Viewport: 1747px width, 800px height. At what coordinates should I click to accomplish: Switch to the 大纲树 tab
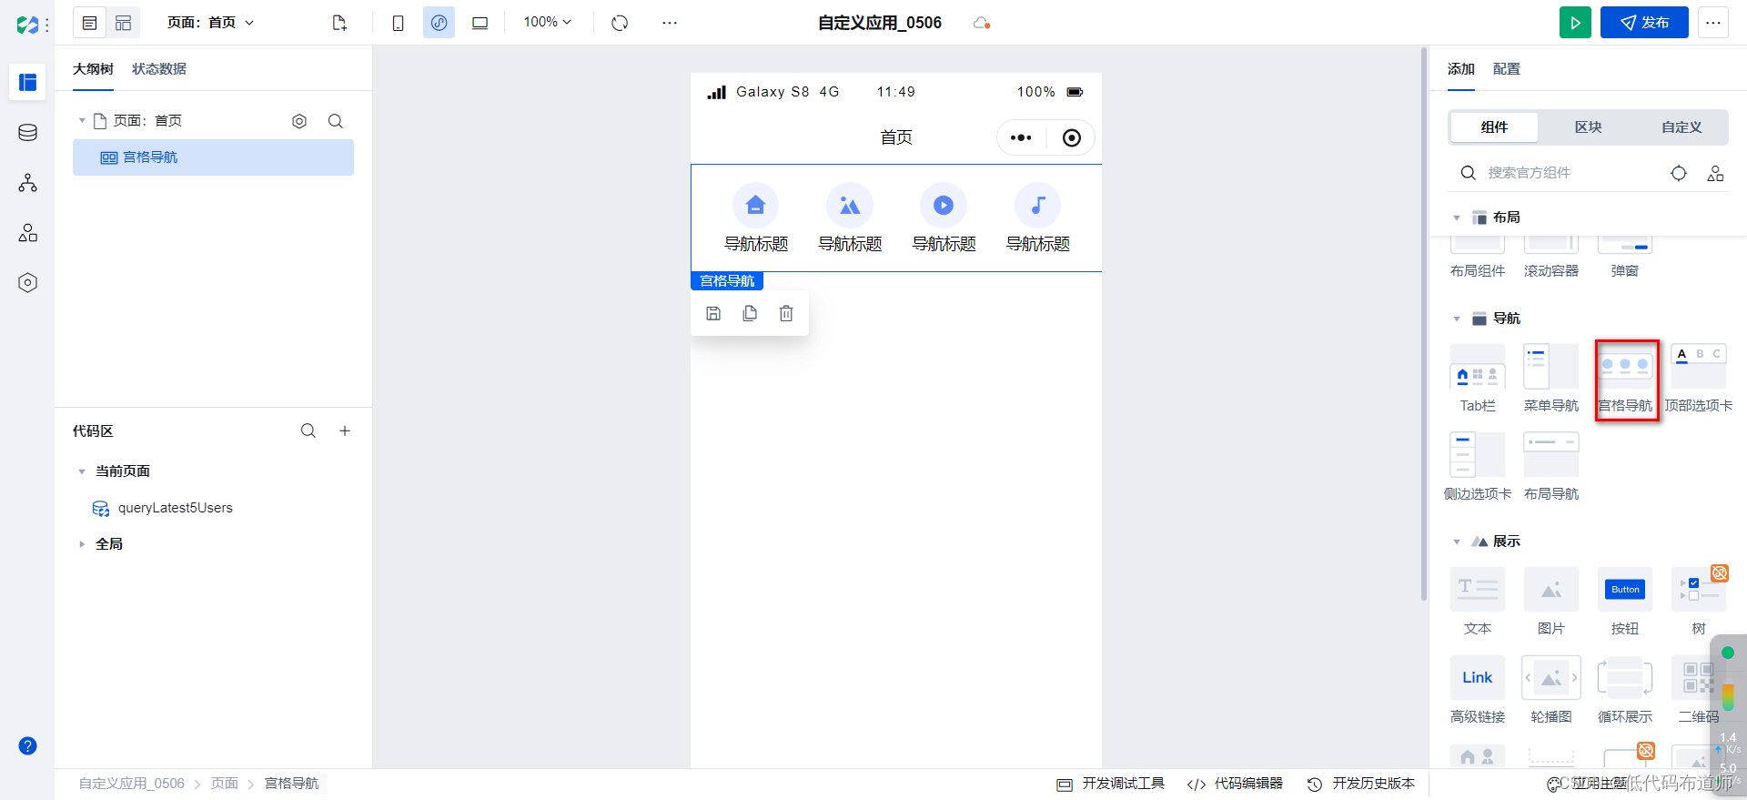pyautogui.click(x=93, y=69)
